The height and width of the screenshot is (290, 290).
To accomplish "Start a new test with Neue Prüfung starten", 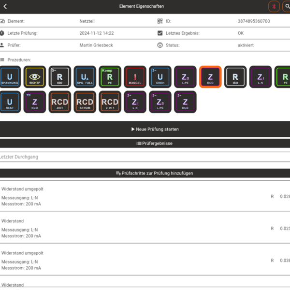I will [x=145, y=129].
